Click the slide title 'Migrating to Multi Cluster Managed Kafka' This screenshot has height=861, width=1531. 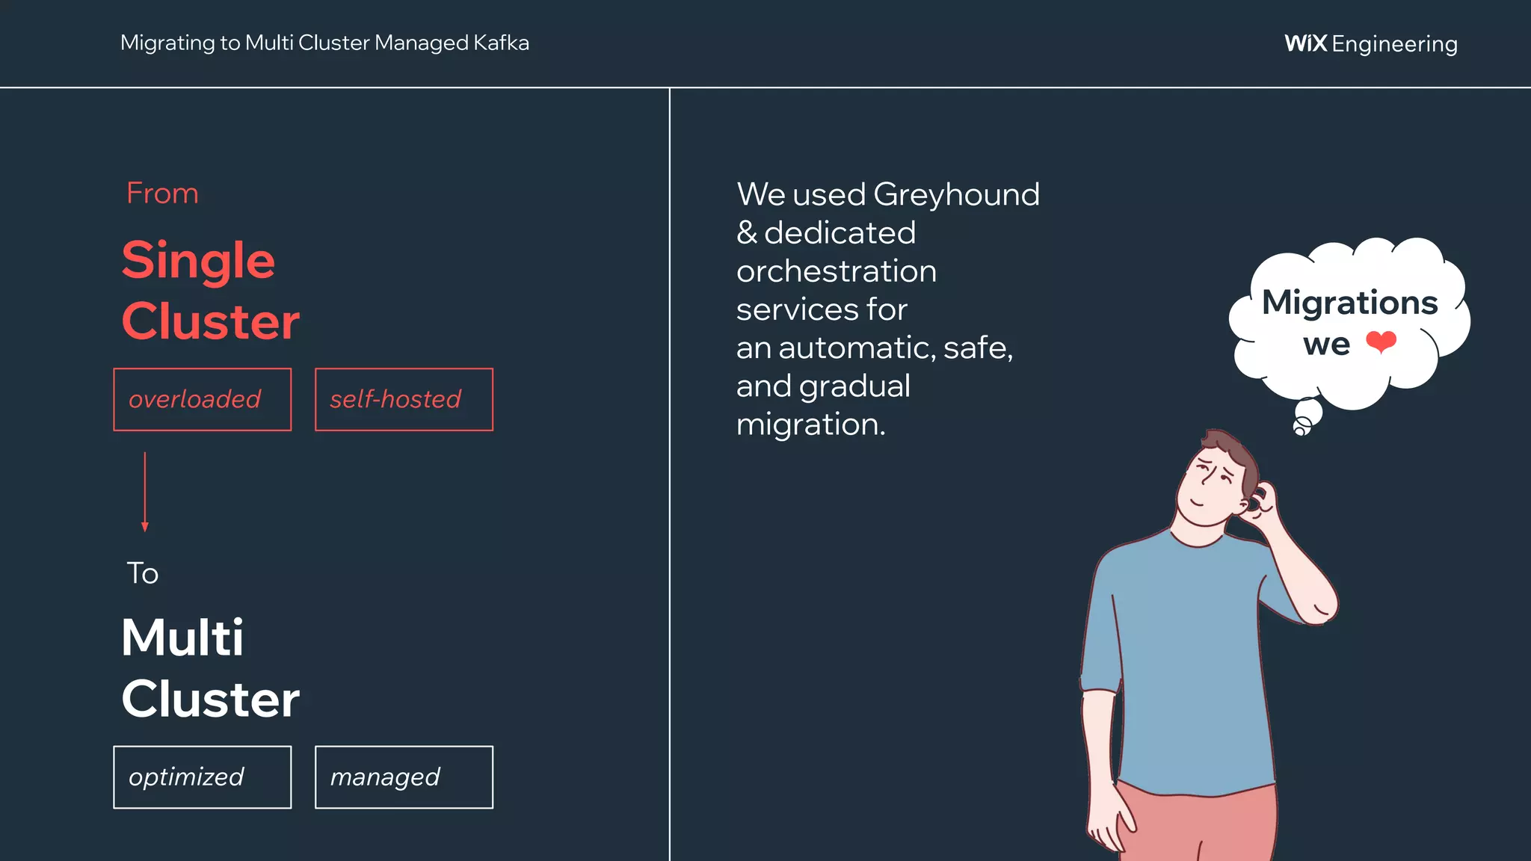[x=324, y=43]
